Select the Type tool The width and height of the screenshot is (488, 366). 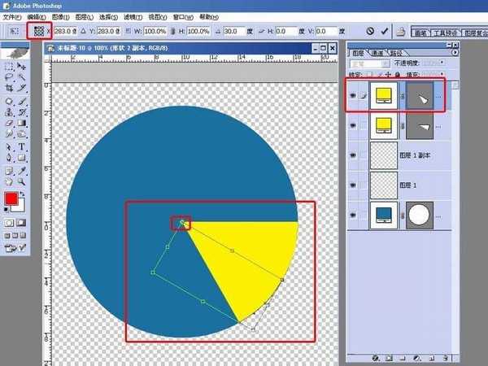(x=21, y=147)
